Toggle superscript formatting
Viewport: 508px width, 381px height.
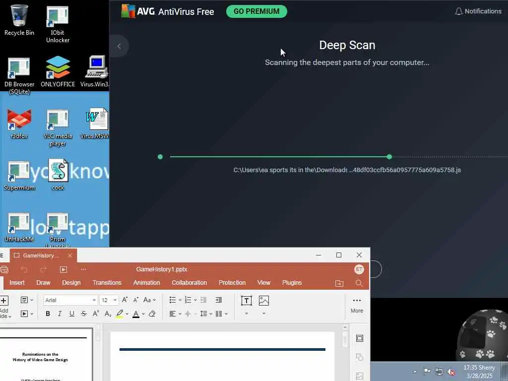[96, 314]
